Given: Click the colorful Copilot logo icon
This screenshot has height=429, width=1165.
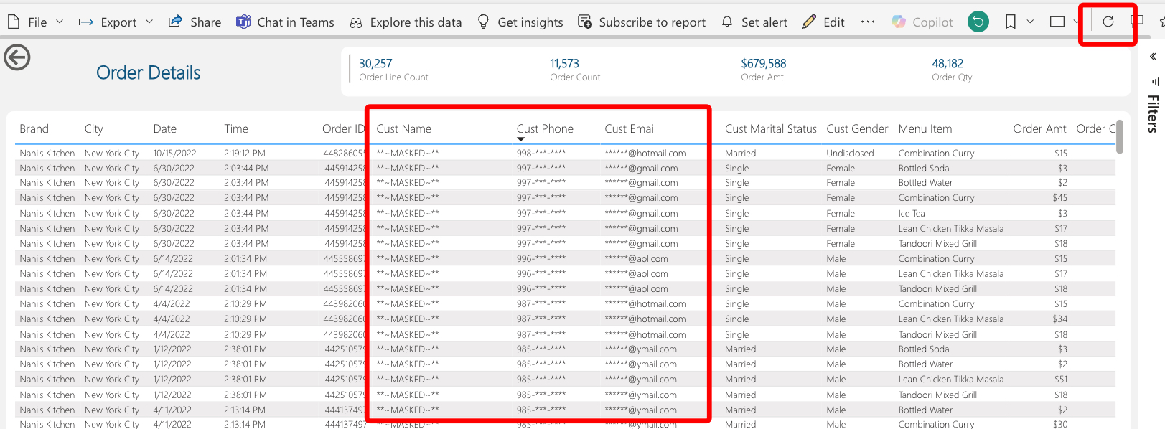Looking at the screenshot, I should coord(899,22).
